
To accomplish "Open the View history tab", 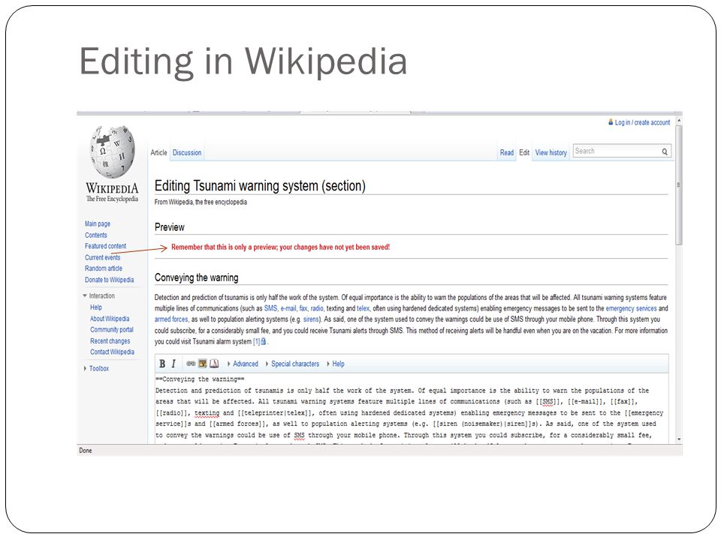I will click(551, 152).
